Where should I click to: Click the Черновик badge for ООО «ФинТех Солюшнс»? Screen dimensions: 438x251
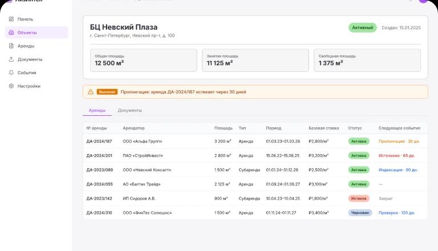[360, 213]
